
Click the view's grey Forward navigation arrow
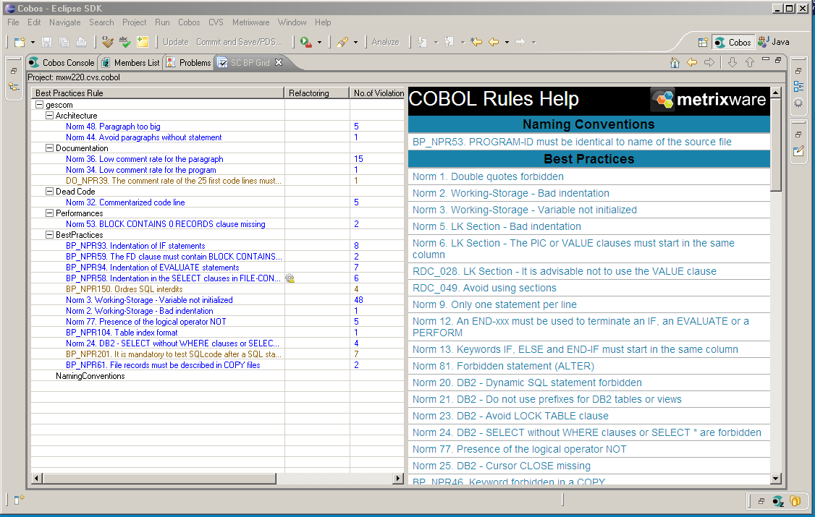(x=709, y=63)
